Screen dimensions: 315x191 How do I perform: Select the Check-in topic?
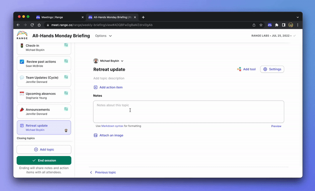tap(44, 48)
